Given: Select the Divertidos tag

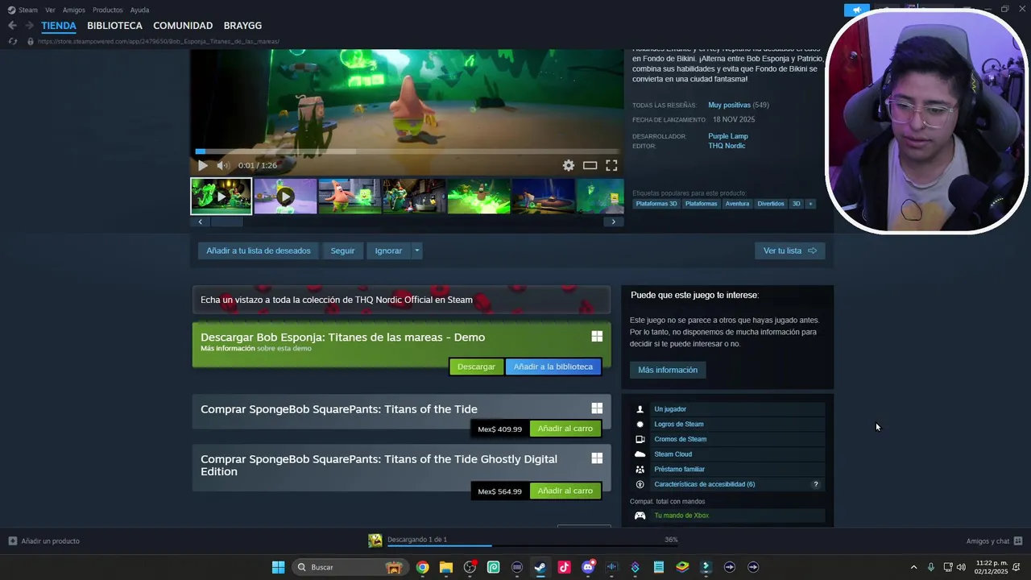Looking at the screenshot, I should pos(771,204).
